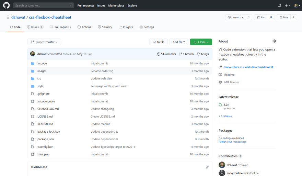Click the marketplace link chain icon
The image size is (302, 176).
(220, 67)
